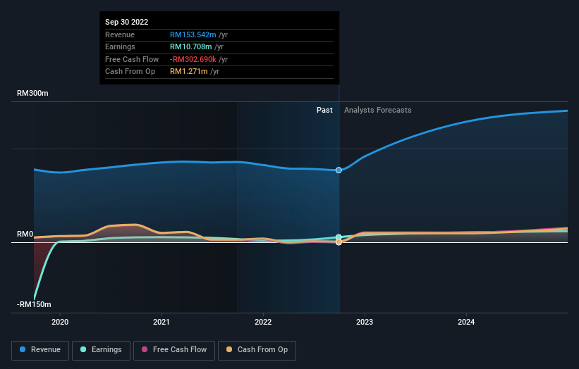Click the teal Earnings data point marker

[339, 237]
